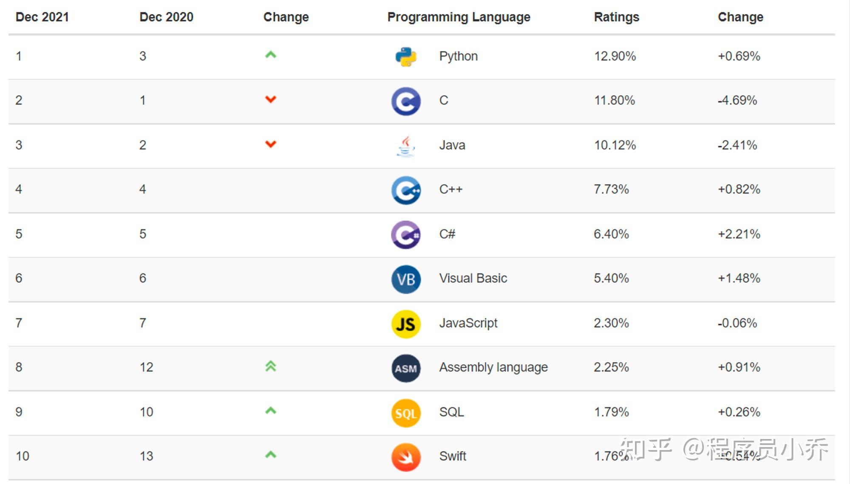The image size is (850, 484).
Task: Click the Java coffee cup icon
Action: pos(406,146)
